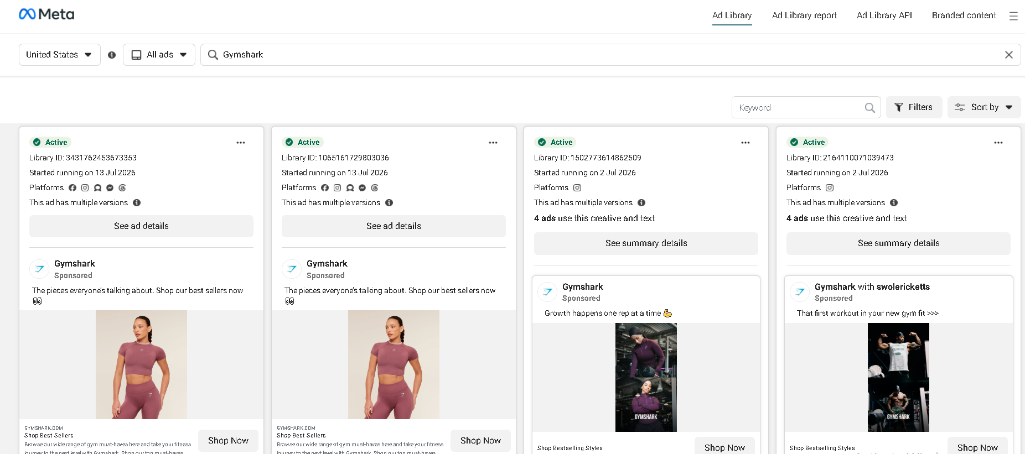Expand the Sort by dropdown

984,107
